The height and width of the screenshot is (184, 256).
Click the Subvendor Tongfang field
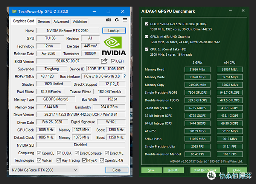(x=52, y=69)
